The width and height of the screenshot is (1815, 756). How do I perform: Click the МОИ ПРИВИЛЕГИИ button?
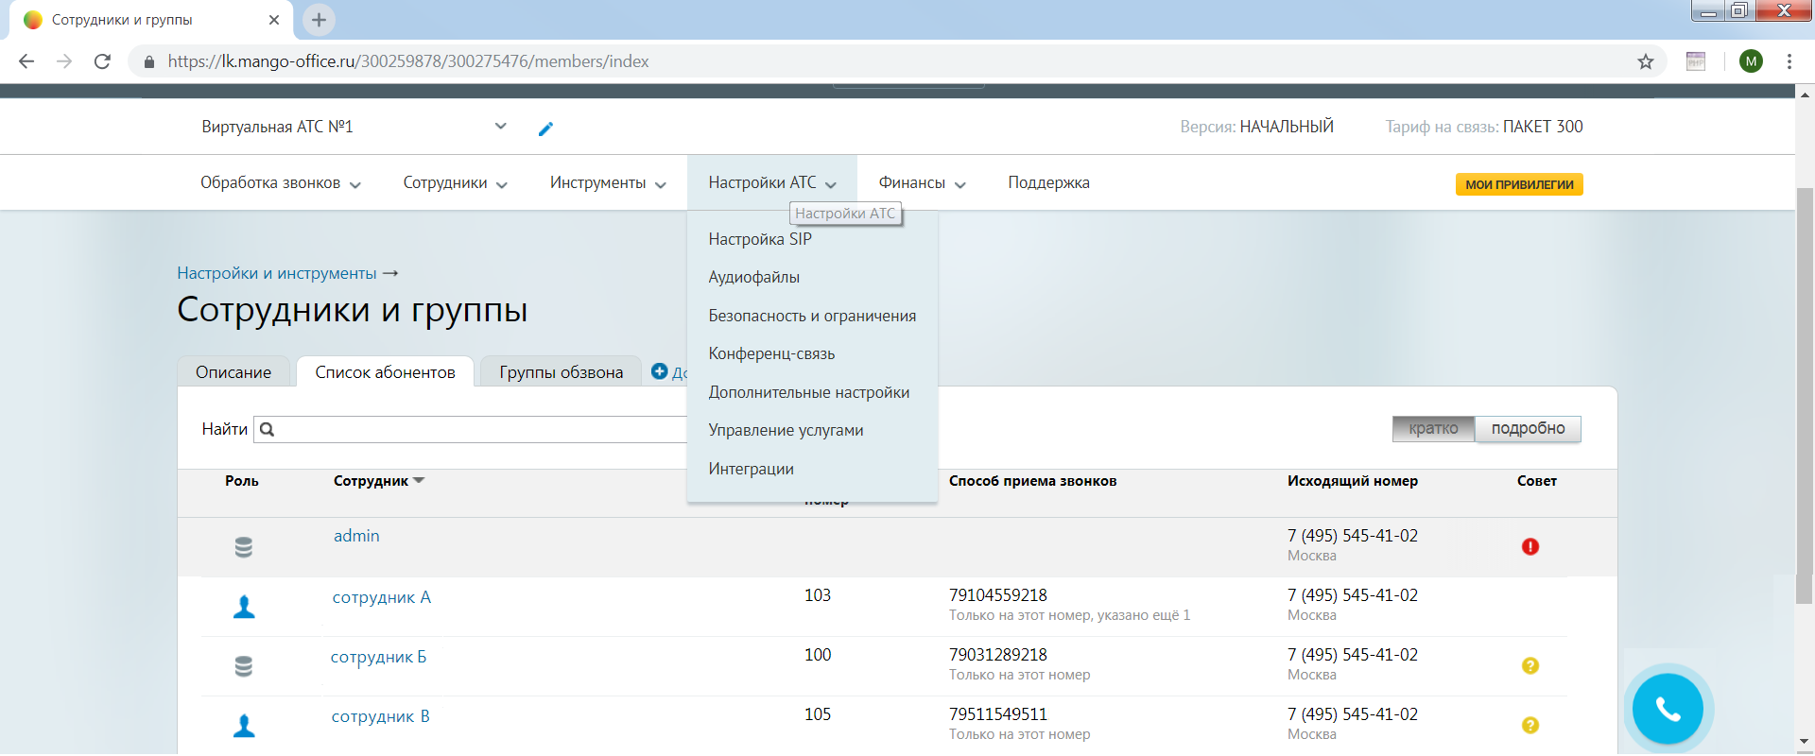(x=1519, y=184)
